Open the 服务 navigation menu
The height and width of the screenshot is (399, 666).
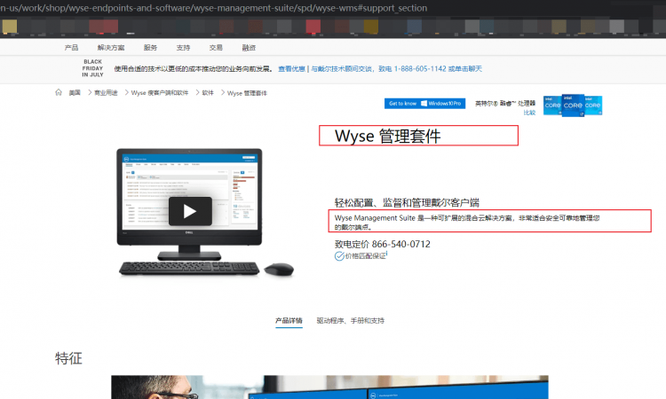150,48
